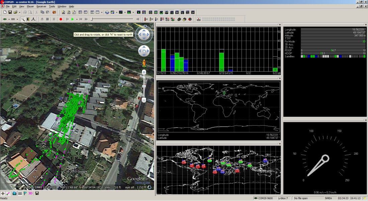Screen dimensions: 368x201
Task: Open the chart view icon
Action: 121,12
